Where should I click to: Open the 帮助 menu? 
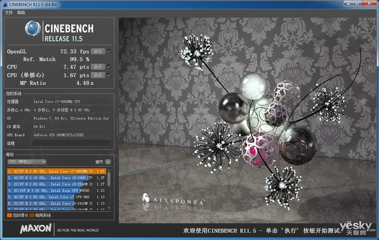[x=21, y=13]
